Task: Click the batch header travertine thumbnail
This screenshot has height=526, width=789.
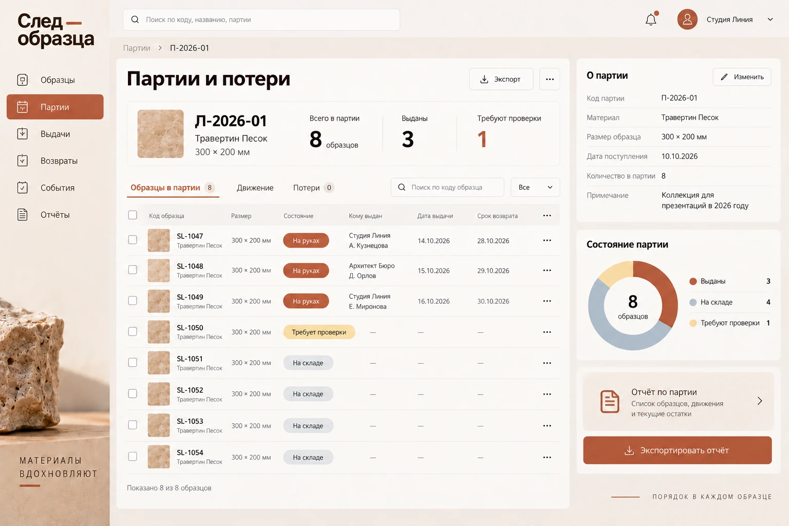Action: 160,134
